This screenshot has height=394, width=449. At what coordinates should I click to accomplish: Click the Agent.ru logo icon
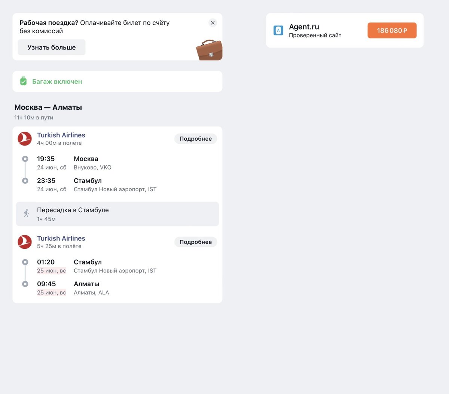click(278, 31)
